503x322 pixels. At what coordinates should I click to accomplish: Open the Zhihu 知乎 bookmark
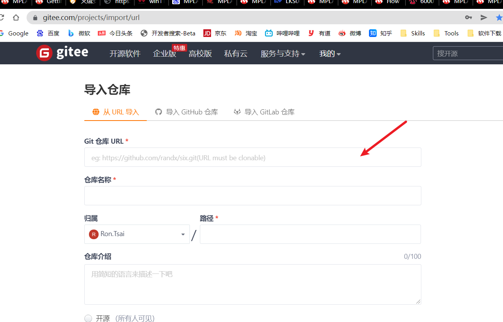click(x=381, y=34)
